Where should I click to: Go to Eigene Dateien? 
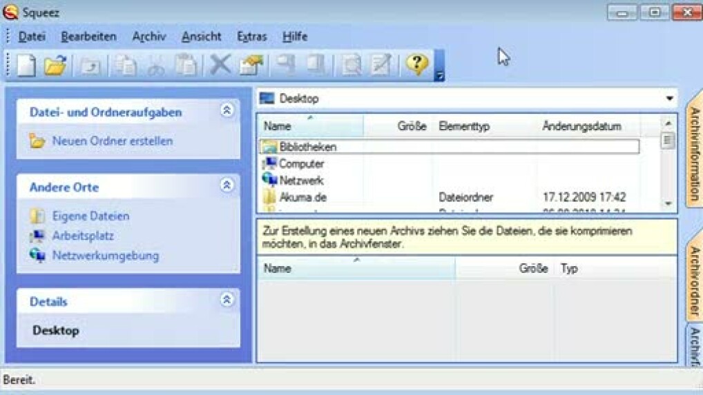[x=90, y=216]
